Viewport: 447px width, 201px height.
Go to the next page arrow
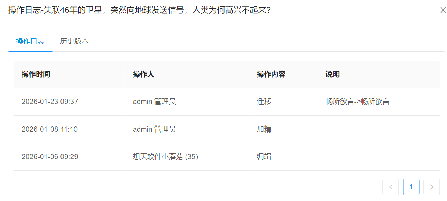point(432,187)
